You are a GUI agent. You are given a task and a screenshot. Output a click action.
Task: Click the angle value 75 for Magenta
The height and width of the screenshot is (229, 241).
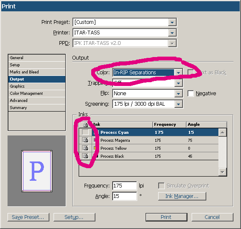[190, 141]
